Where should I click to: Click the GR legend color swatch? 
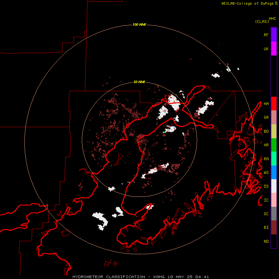click(x=274, y=117)
